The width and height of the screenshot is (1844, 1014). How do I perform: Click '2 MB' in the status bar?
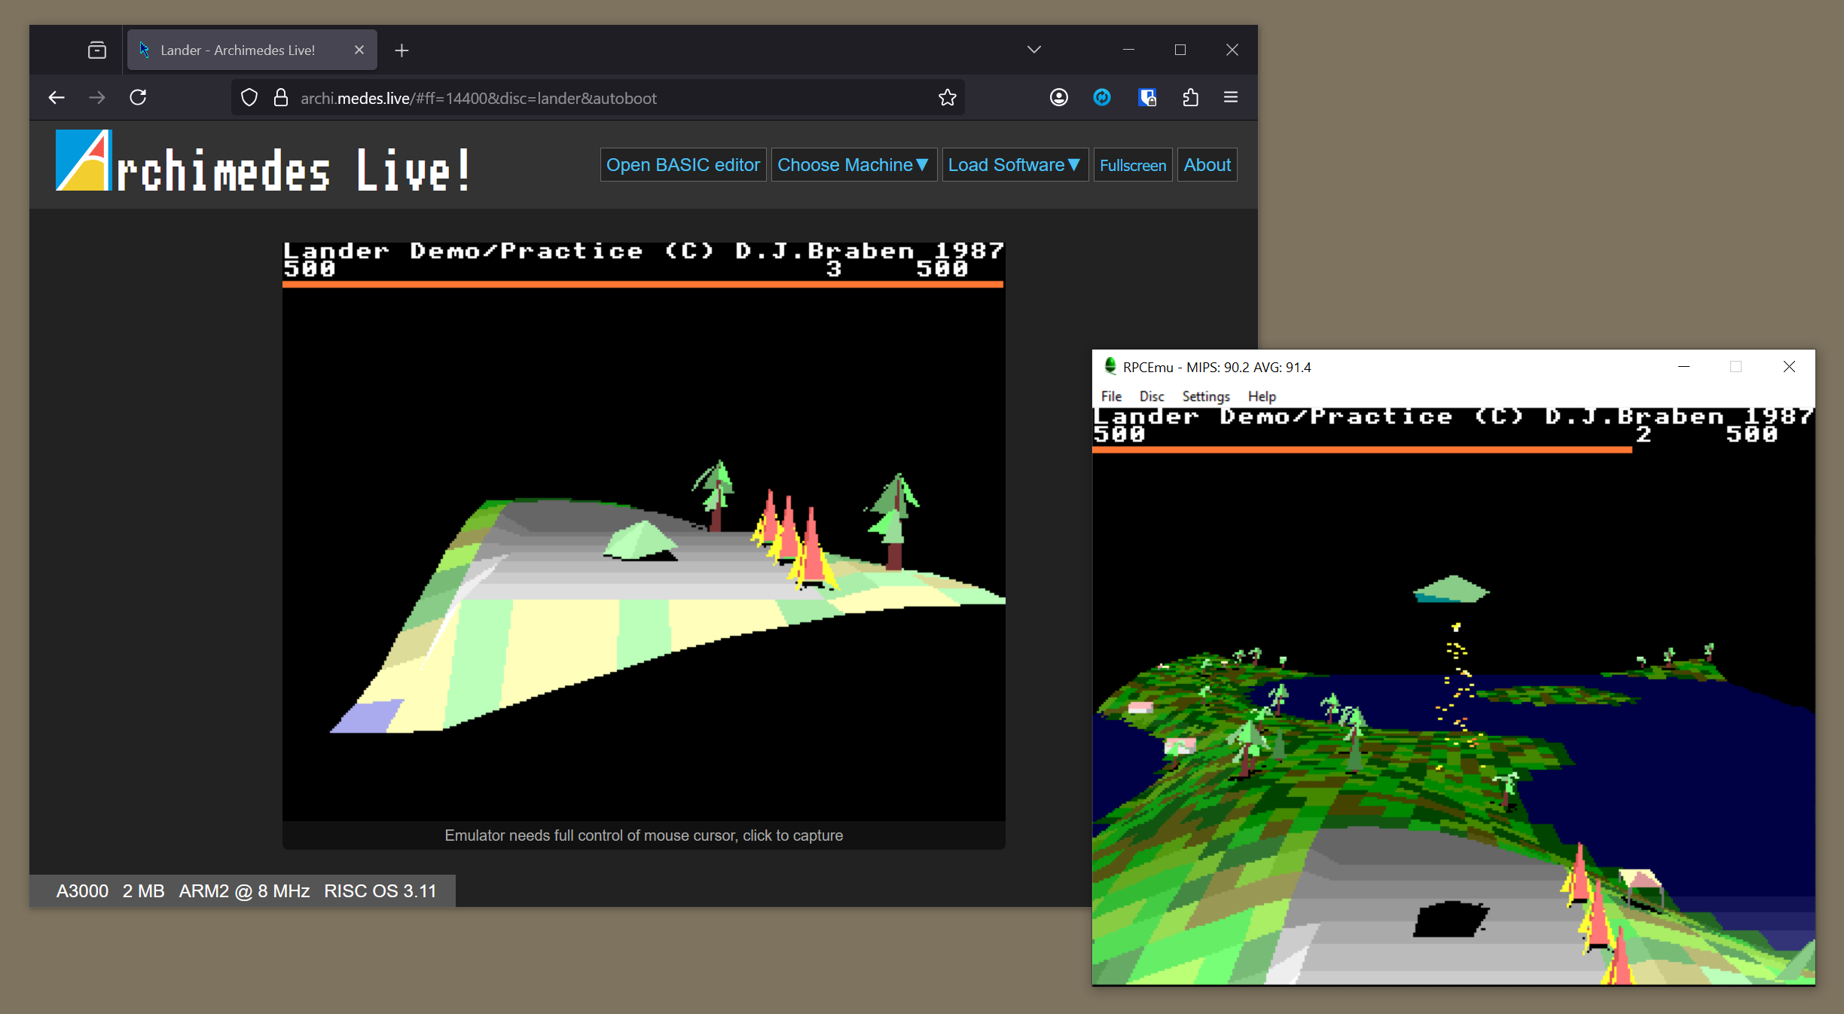point(144,891)
